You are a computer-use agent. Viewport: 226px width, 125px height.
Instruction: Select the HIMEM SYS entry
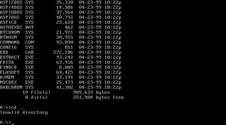pyautogui.click(x=60, y=77)
